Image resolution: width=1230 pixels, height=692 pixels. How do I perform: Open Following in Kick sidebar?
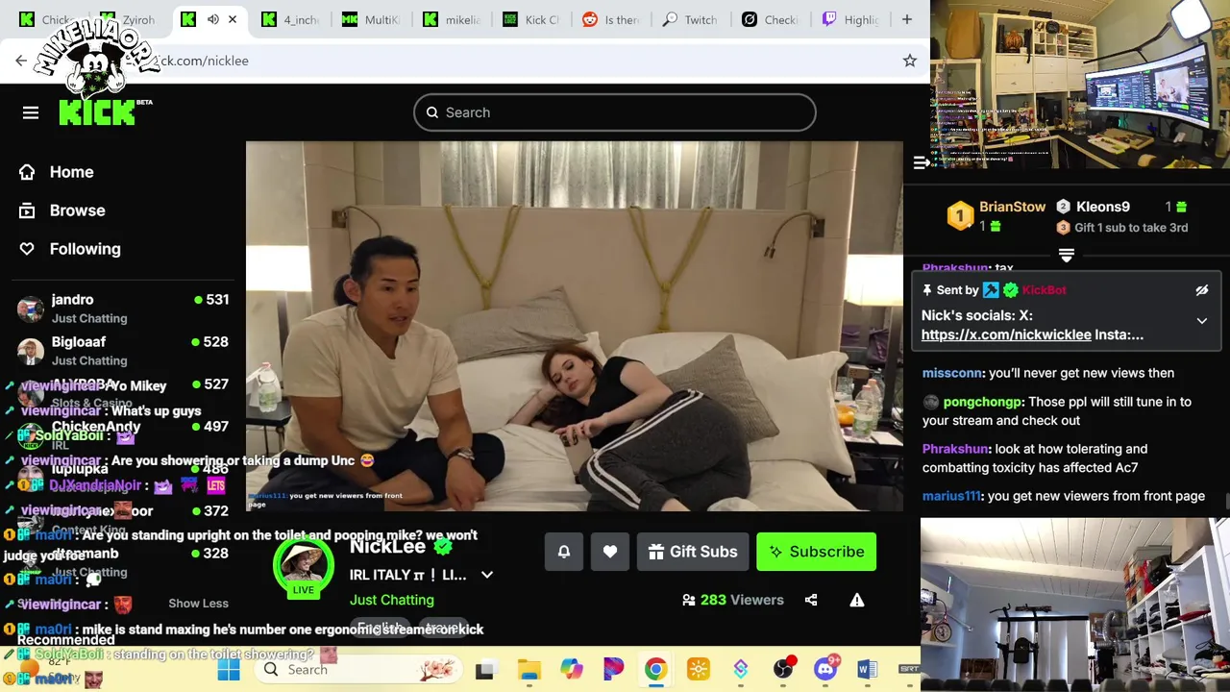coord(70,249)
